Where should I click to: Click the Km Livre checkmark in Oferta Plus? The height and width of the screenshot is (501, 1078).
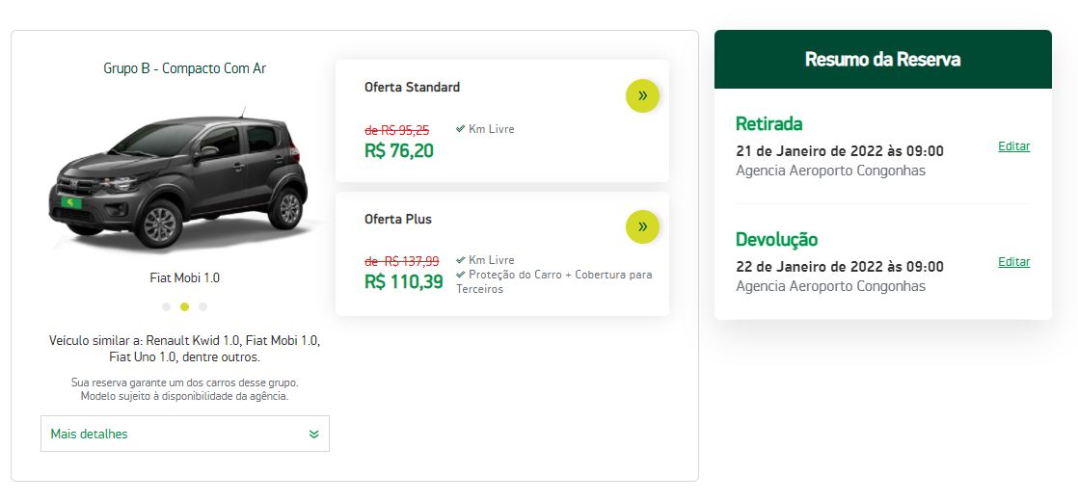click(461, 260)
